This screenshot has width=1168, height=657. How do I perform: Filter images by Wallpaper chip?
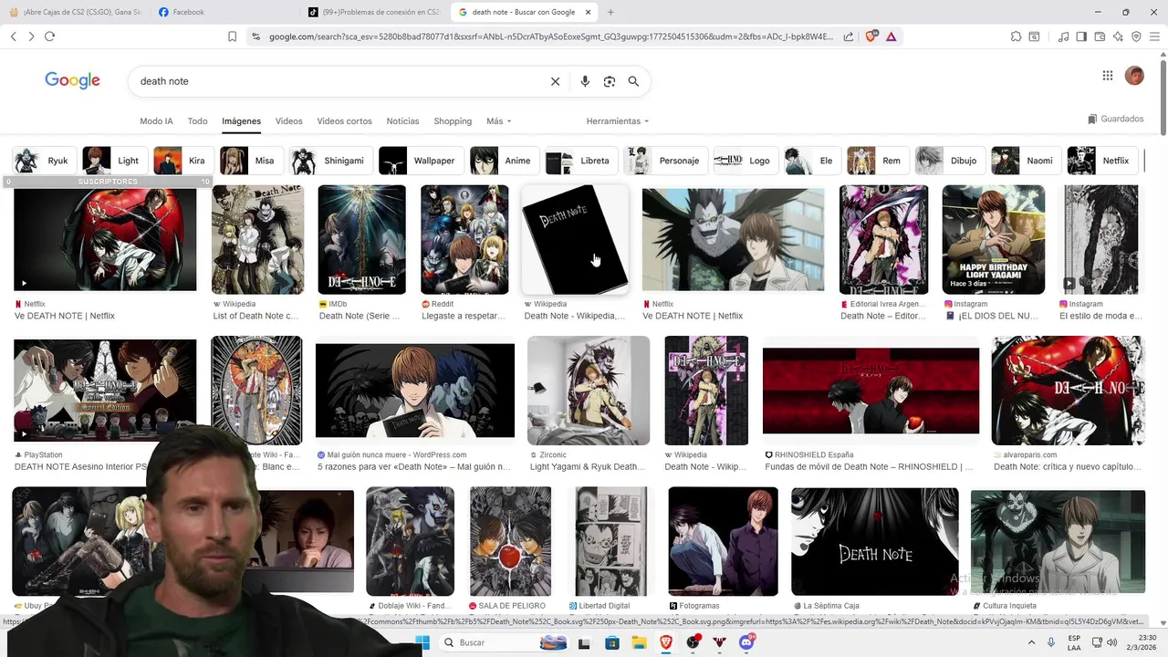pyautogui.click(x=421, y=161)
